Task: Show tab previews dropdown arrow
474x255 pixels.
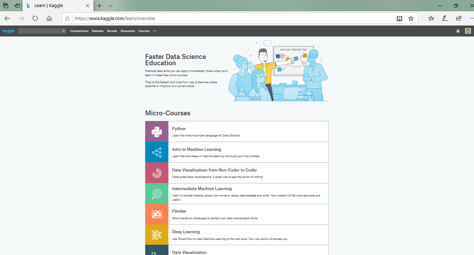Action: [110, 6]
